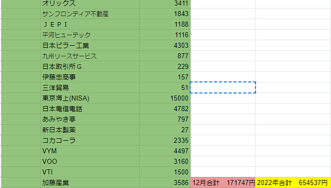
Task: Click the 日本ピラー工業 cell
Action: pos(90,45)
